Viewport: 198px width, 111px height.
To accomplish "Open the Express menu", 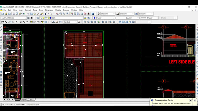I will click(x=66, y=10).
